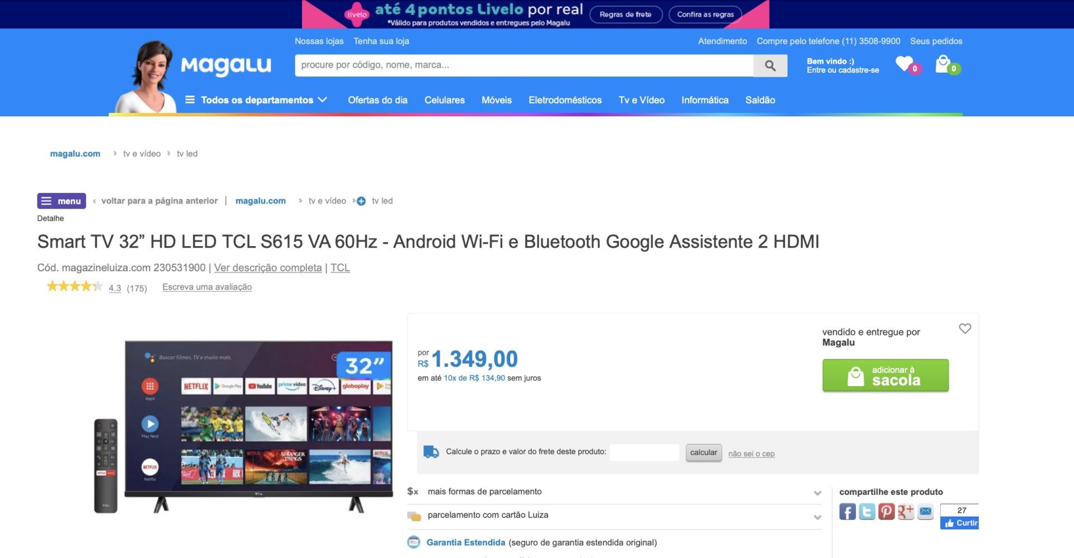Open the purple menu button
This screenshot has height=558, width=1074.
(x=62, y=201)
